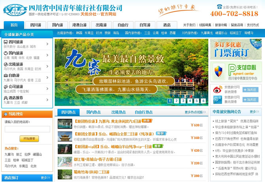Click the 酒店推荐 hotel icon
Viewport: 265px width, 182px height.
(6, 97)
